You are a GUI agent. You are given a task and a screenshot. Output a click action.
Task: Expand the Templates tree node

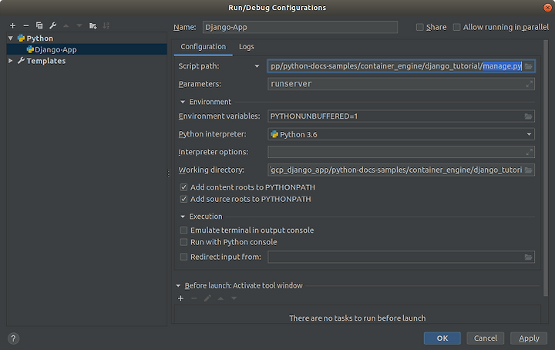[11, 61]
